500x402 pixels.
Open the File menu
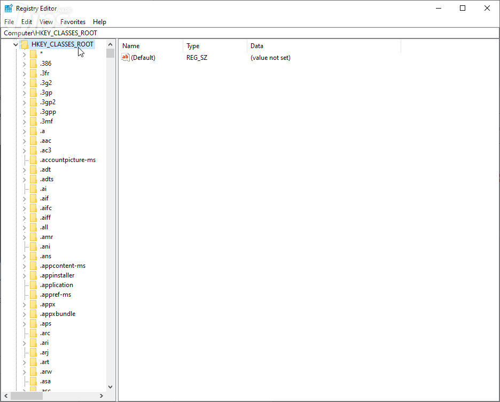[x=9, y=22]
